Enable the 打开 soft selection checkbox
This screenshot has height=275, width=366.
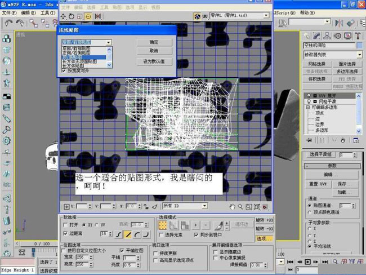point(65,225)
